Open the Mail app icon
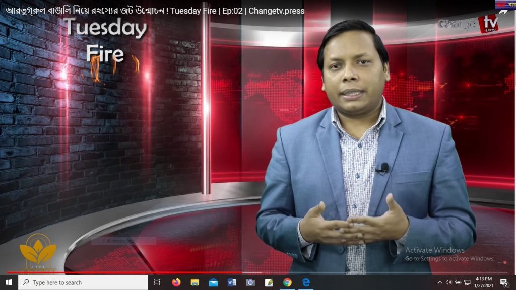The width and height of the screenshot is (516, 290). [213, 282]
